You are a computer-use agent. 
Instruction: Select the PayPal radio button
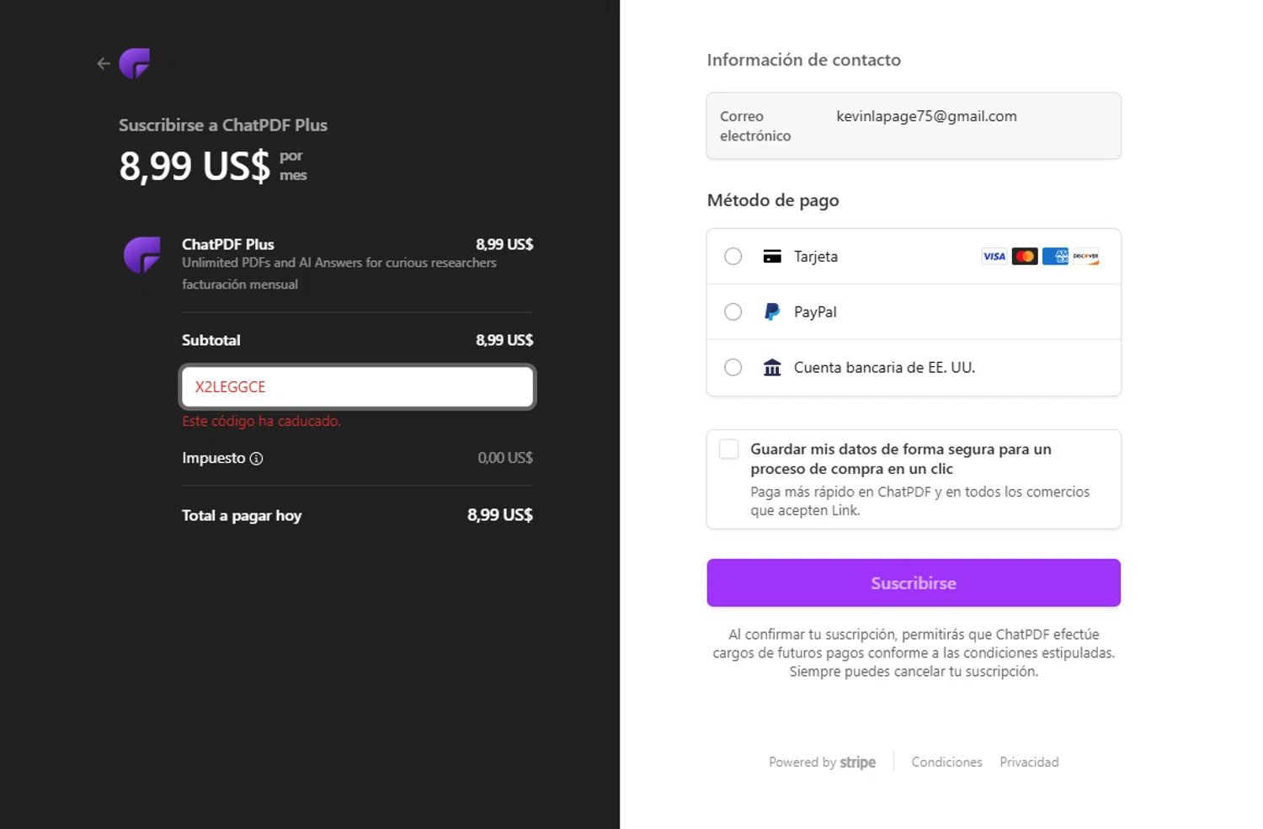pyautogui.click(x=733, y=312)
